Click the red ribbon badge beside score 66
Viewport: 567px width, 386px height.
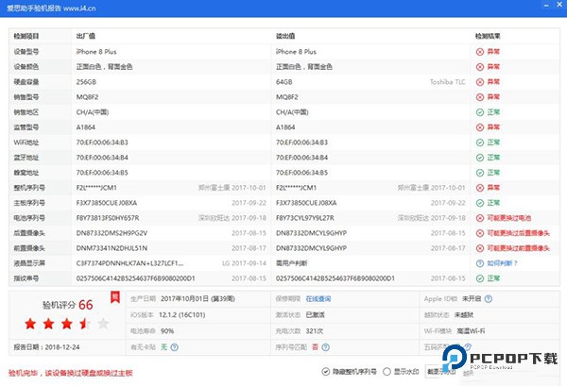click(115, 297)
